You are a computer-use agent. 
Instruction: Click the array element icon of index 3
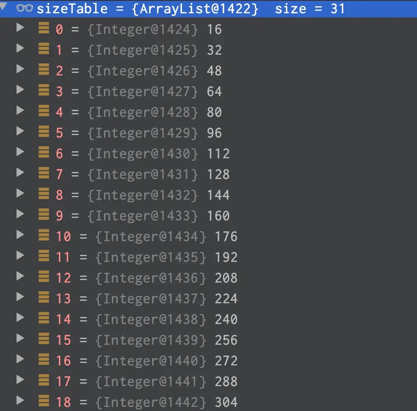44,90
